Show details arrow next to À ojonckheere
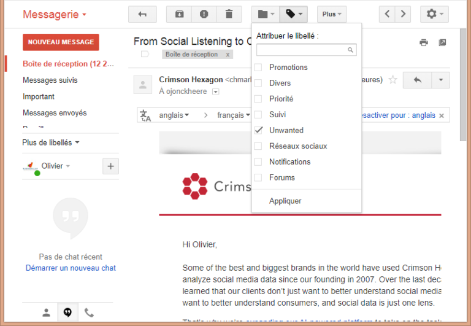 point(216,91)
